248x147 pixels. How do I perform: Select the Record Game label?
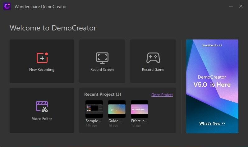(153, 70)
